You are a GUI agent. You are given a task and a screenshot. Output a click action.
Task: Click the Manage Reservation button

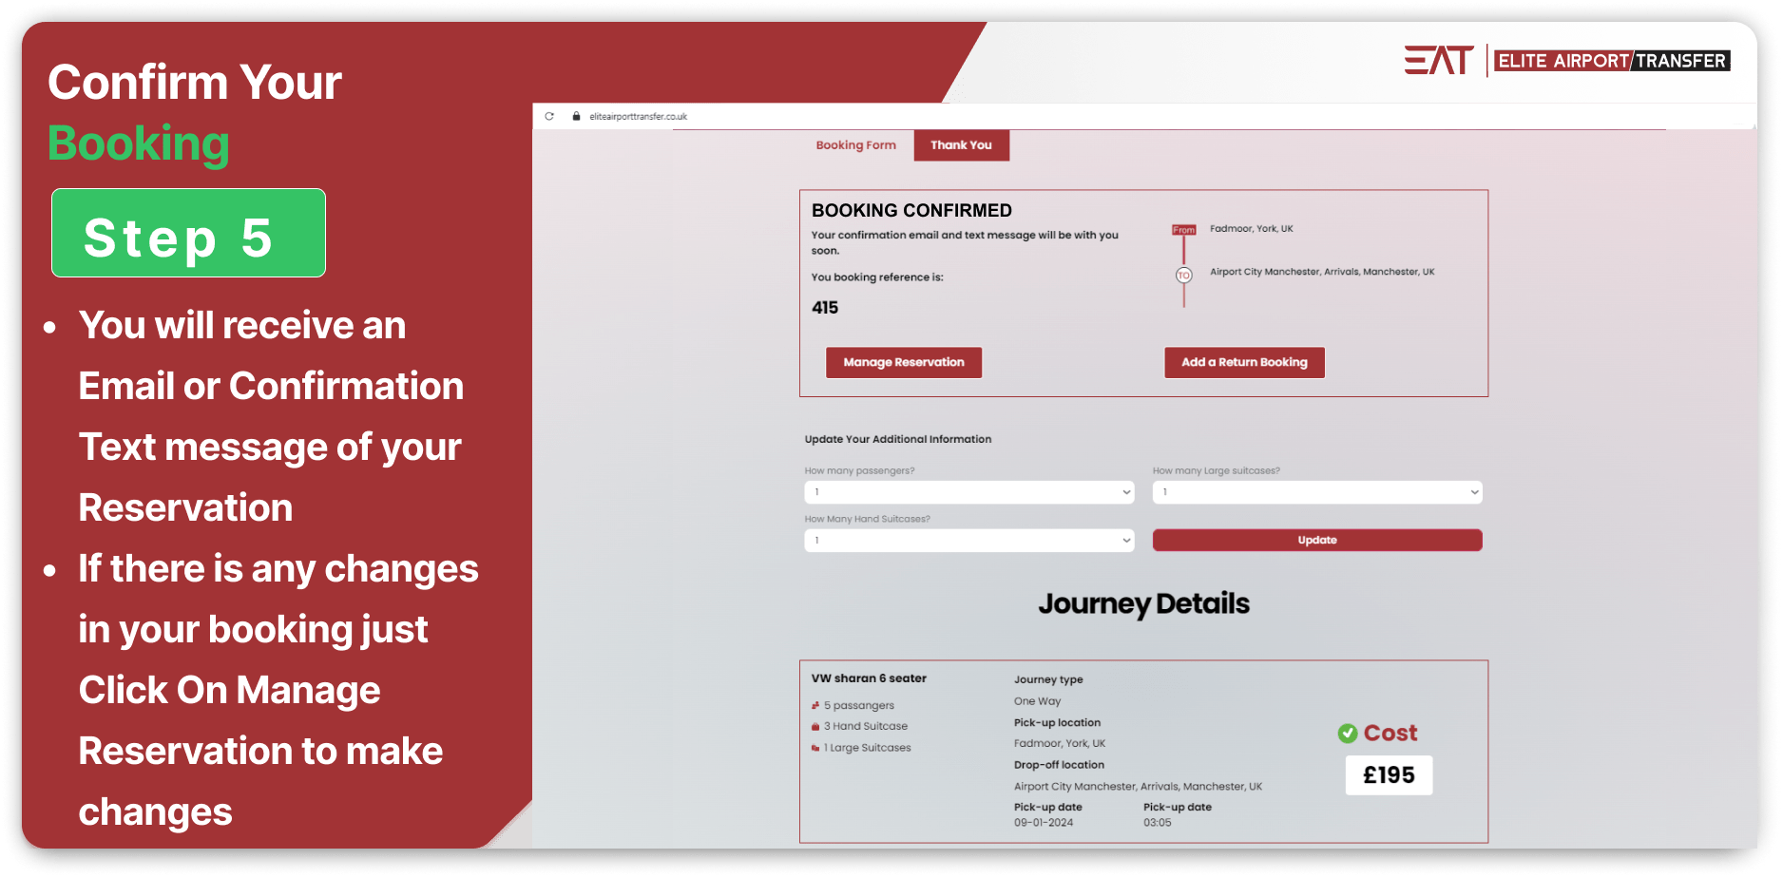[903, 362]
